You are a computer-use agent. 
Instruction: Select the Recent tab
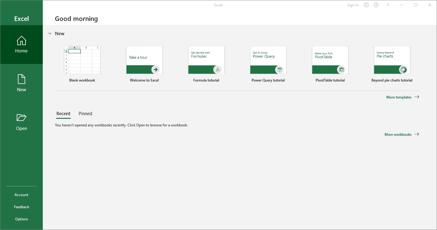(63, 114)
